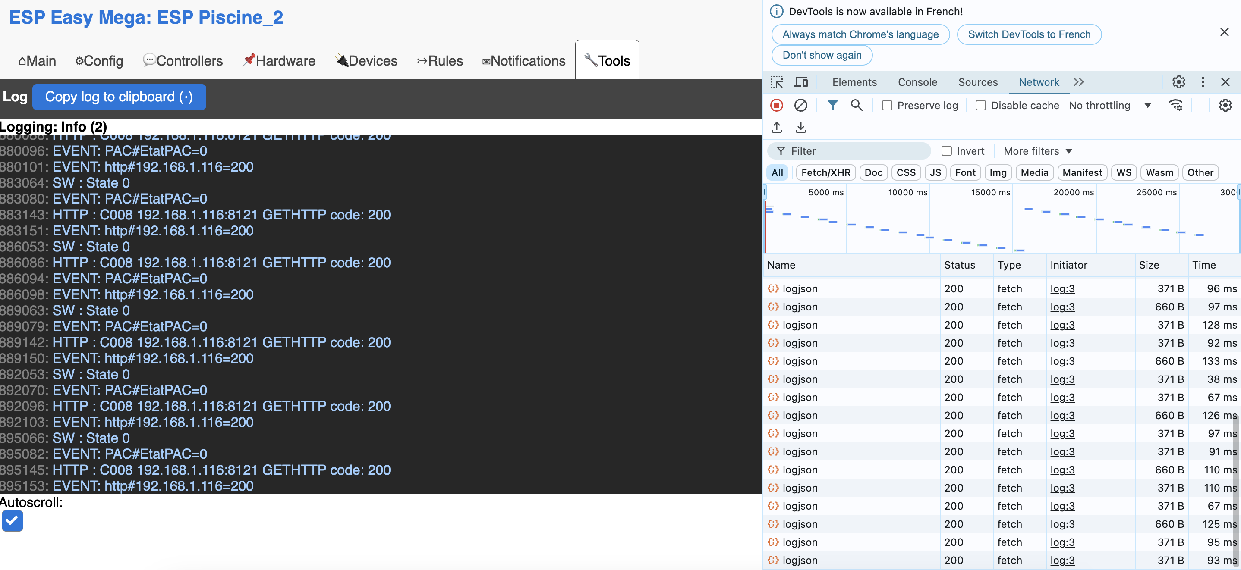Click Switch DevTools to French
The width and height of the screenshot is (1241, 570).
coord(1029,34)
